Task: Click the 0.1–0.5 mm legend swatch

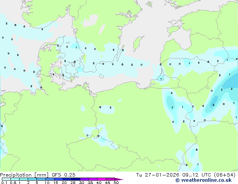Action: click(6, 179)
